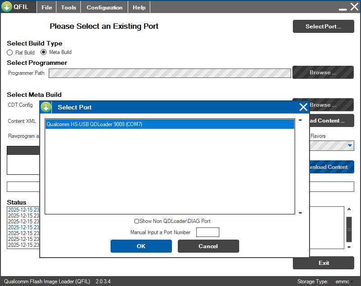The image size is (361, 286).
Task: Select the Flat Build radio button
Action: click(x=10, y=53)
